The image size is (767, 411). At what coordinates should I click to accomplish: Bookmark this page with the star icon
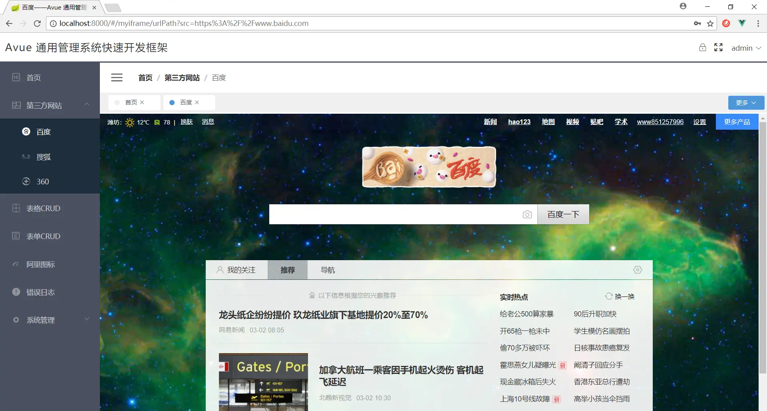710,24
